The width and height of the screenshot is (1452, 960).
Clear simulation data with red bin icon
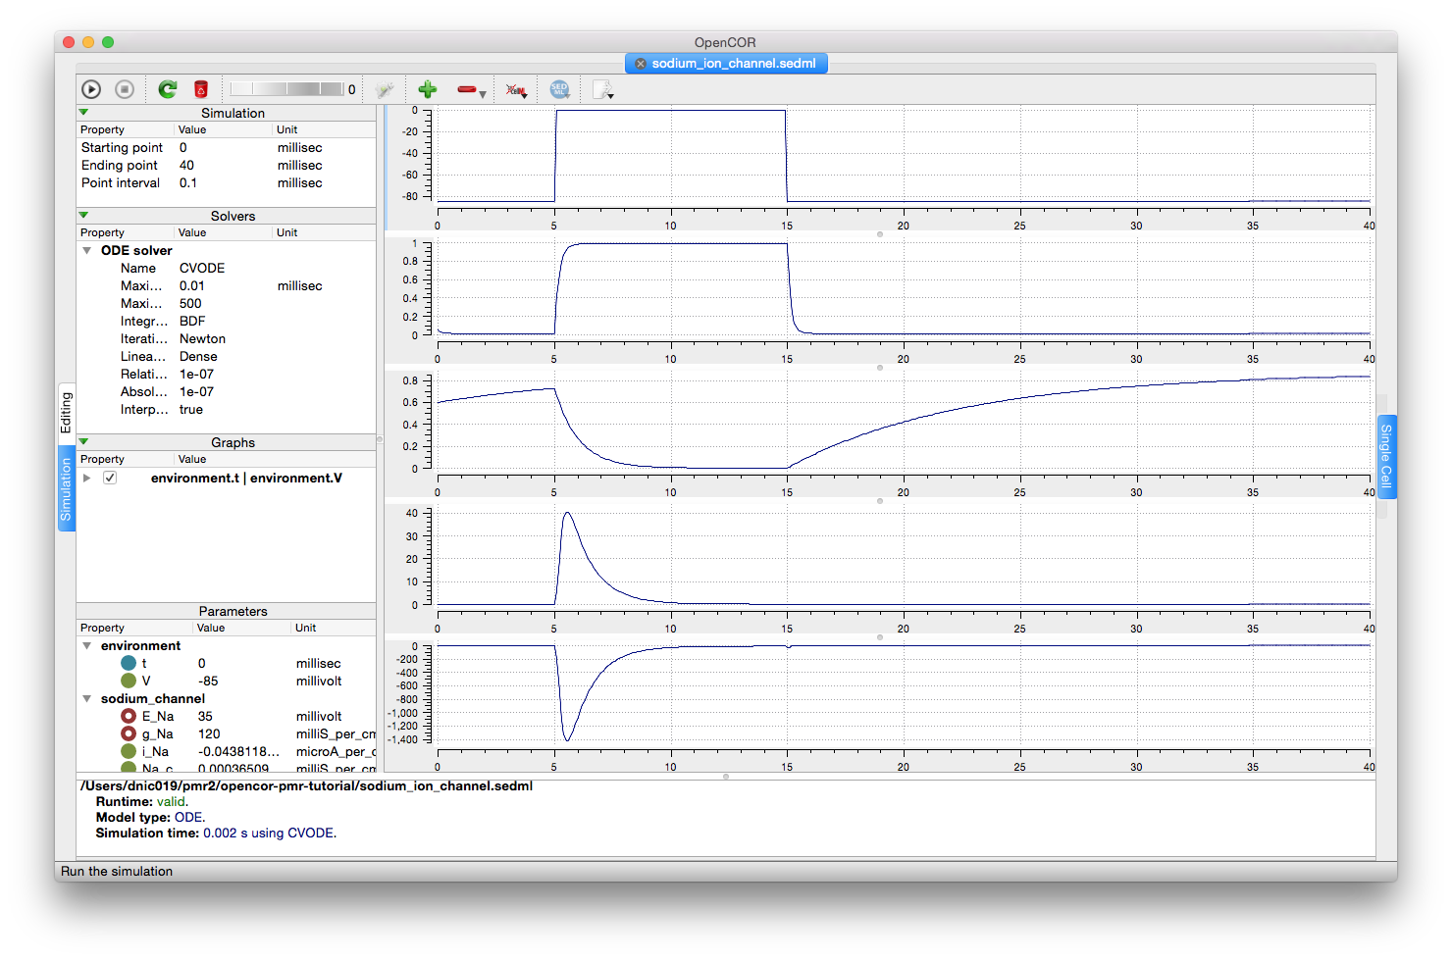point(201,89)
